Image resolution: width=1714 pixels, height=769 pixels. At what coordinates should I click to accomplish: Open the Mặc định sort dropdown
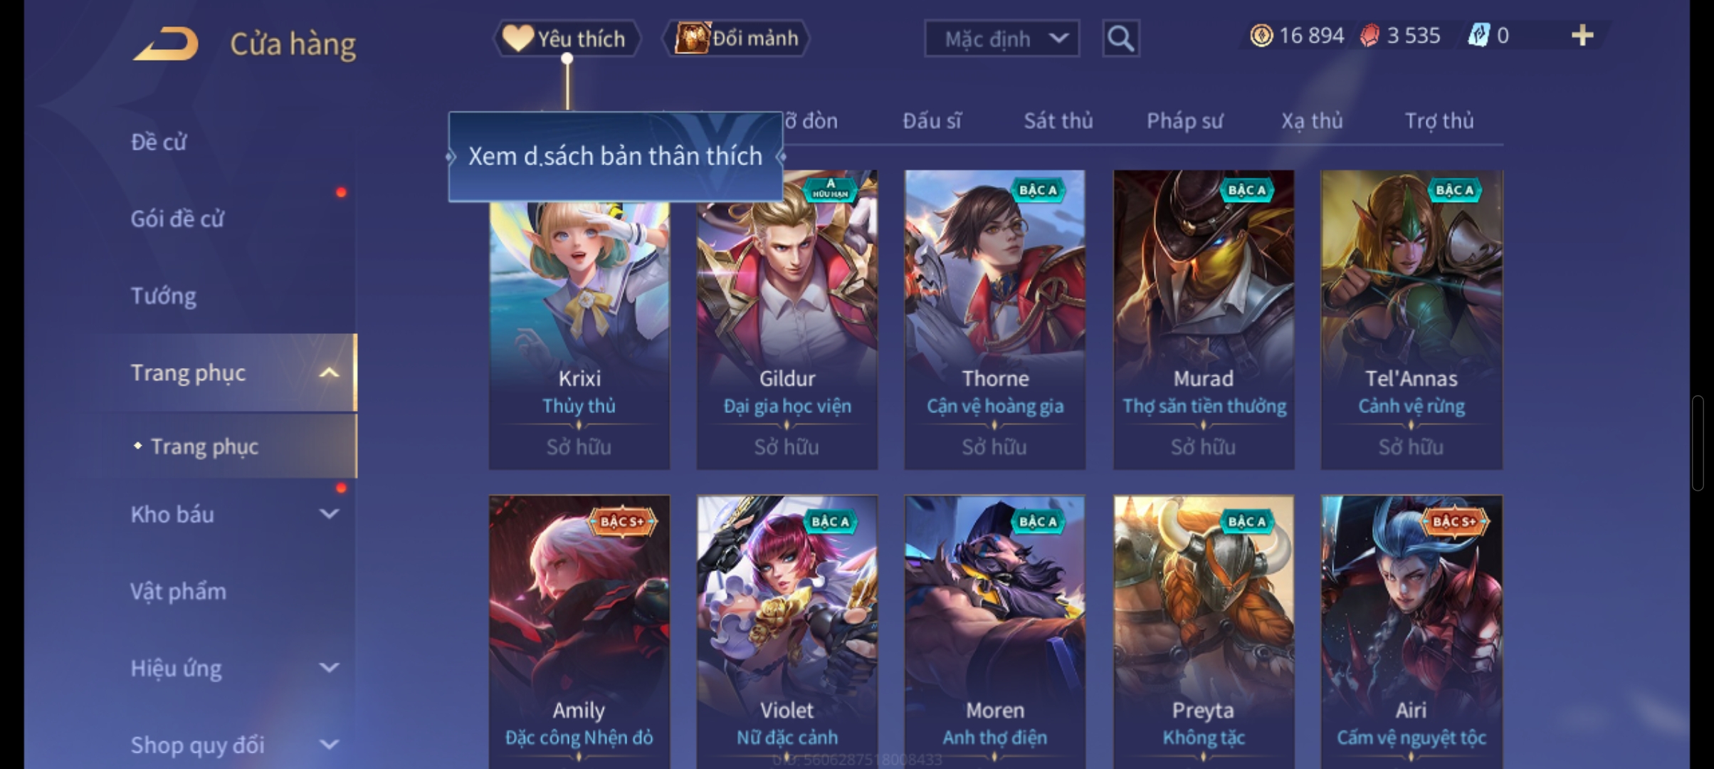click(1001, 38)
